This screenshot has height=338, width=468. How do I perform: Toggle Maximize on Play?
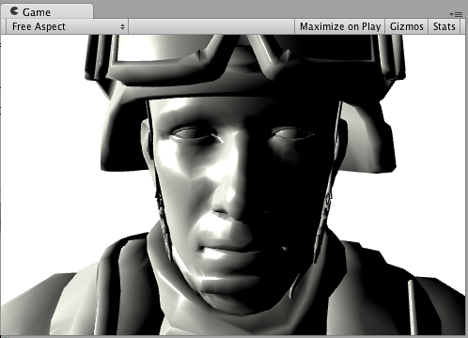coord(340,26)
